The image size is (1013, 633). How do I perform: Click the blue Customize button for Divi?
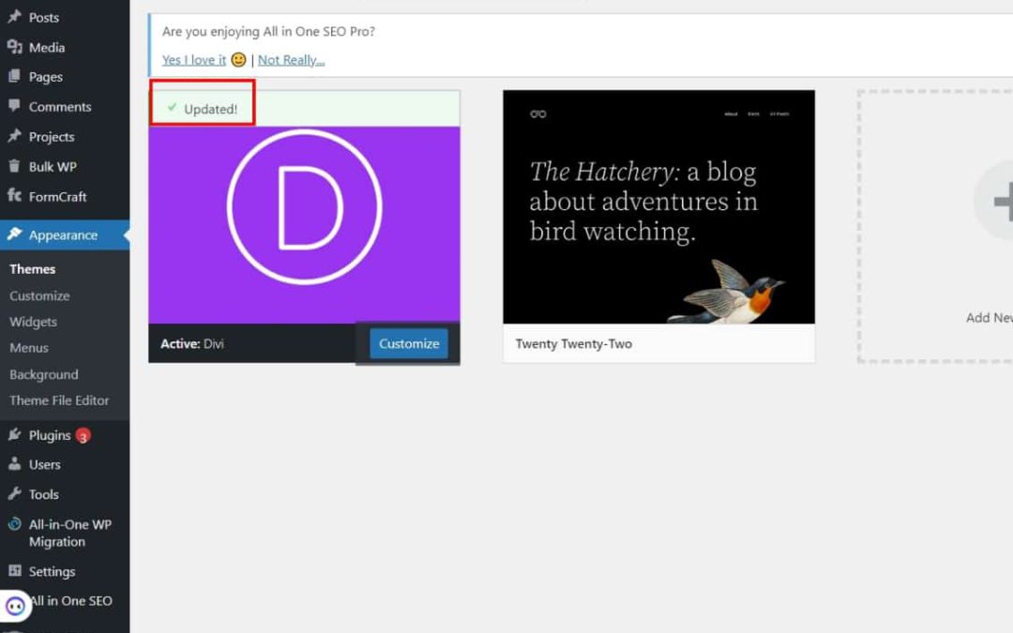(x=408, y=343)
